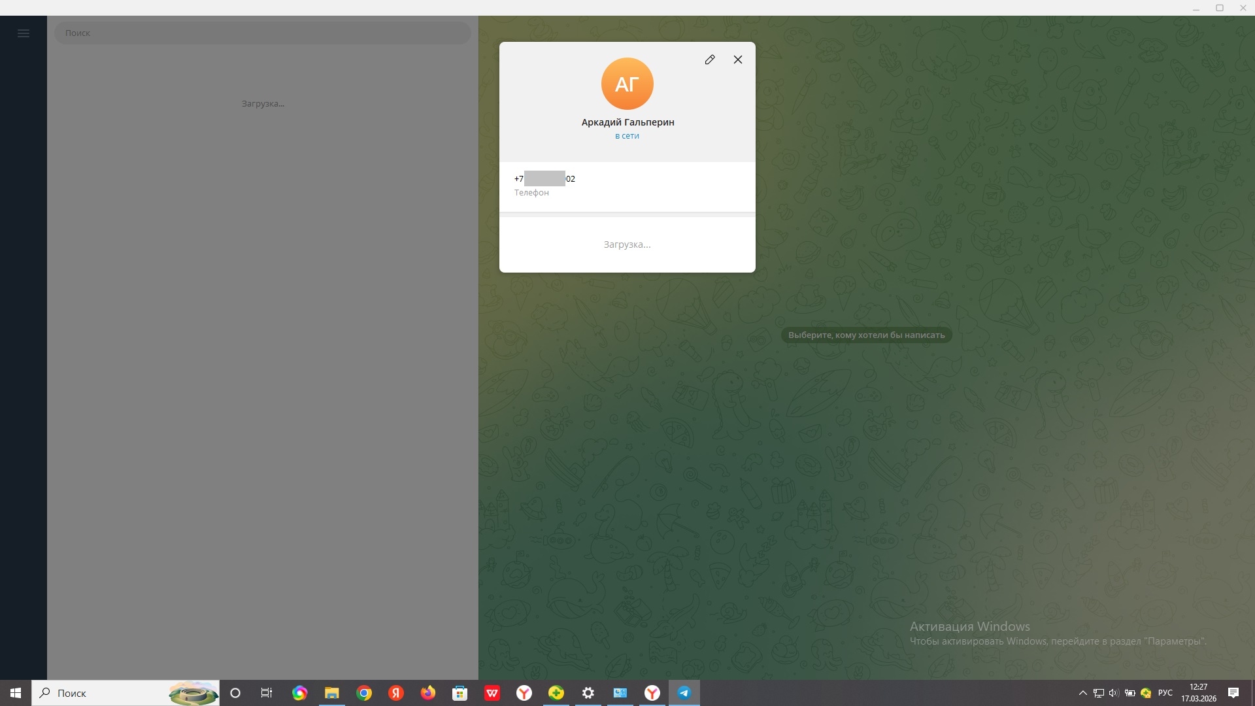This screenshot has width=1255, height=706.
Task: Open the volume control tray icon
Action: (x=1114, y=693)
